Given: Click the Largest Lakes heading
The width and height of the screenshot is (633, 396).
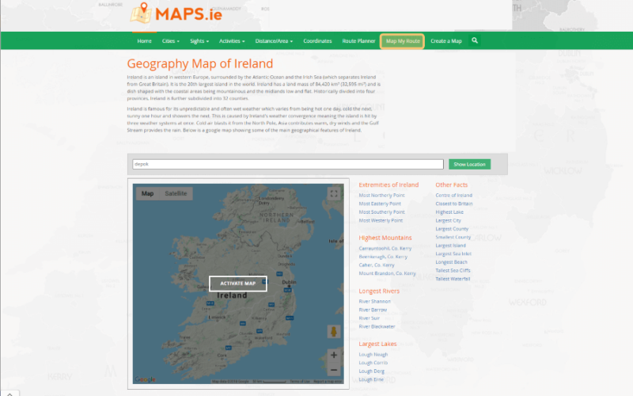Looking at the screenshot, I should [378, 344].
